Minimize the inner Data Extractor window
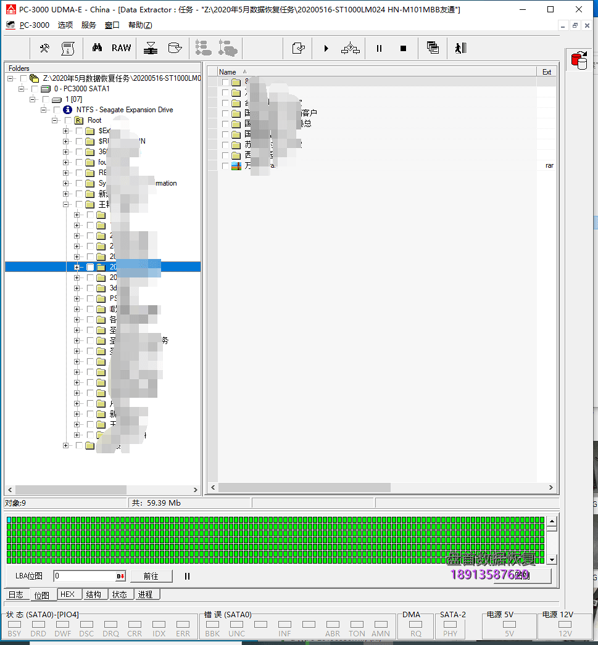Viewport: 598px width, 645px height. [563, 25]
